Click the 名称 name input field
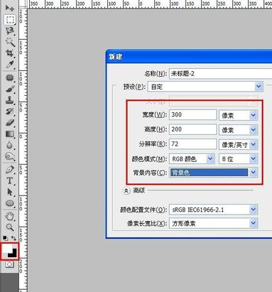This screenshot has height=292, width=272. (221, 74)
